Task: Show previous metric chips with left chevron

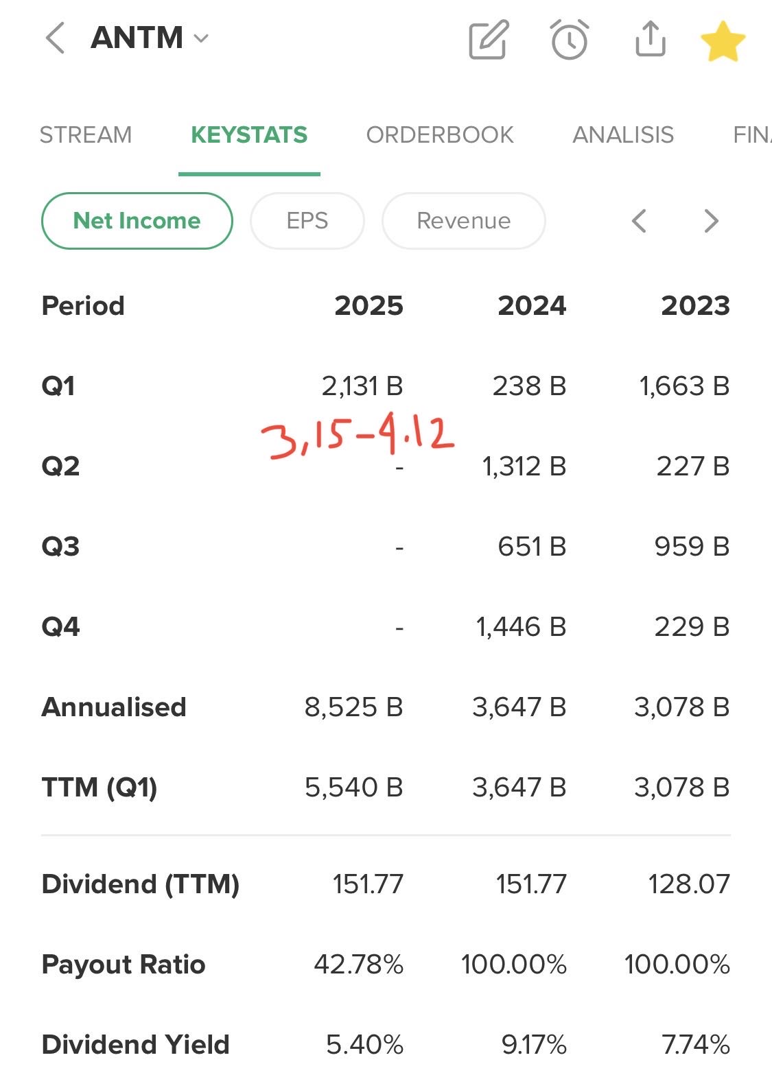Action: point(639,221)
